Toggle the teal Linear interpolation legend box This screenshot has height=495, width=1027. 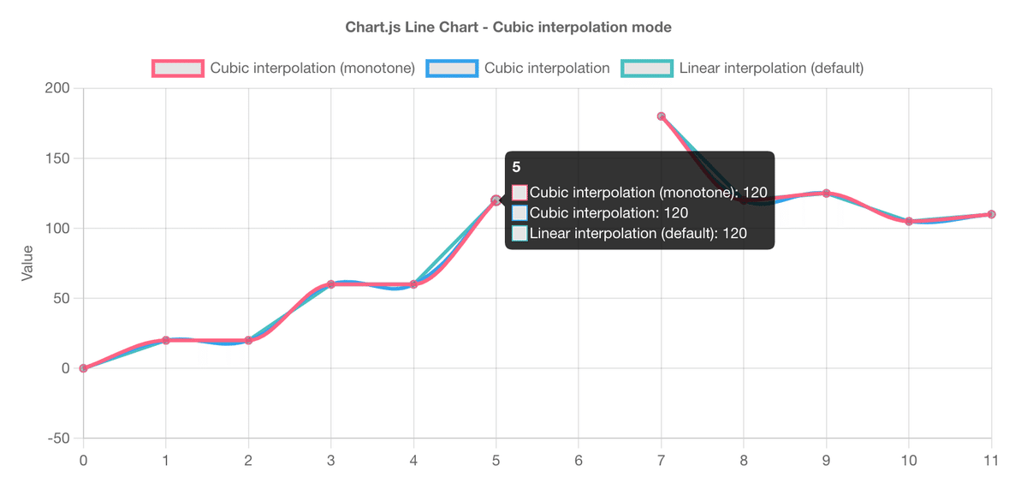646,68
